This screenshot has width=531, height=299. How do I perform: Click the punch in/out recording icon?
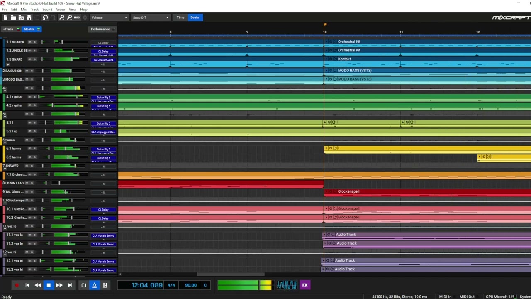pos(105,285)
